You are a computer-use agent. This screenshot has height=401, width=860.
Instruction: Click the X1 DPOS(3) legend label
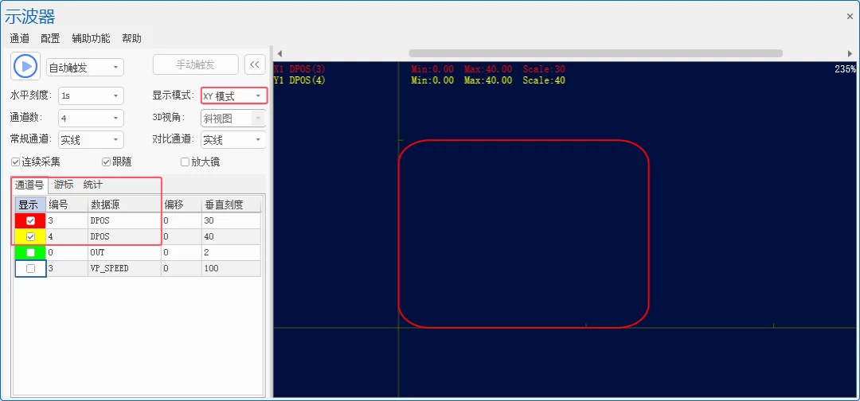299,69
